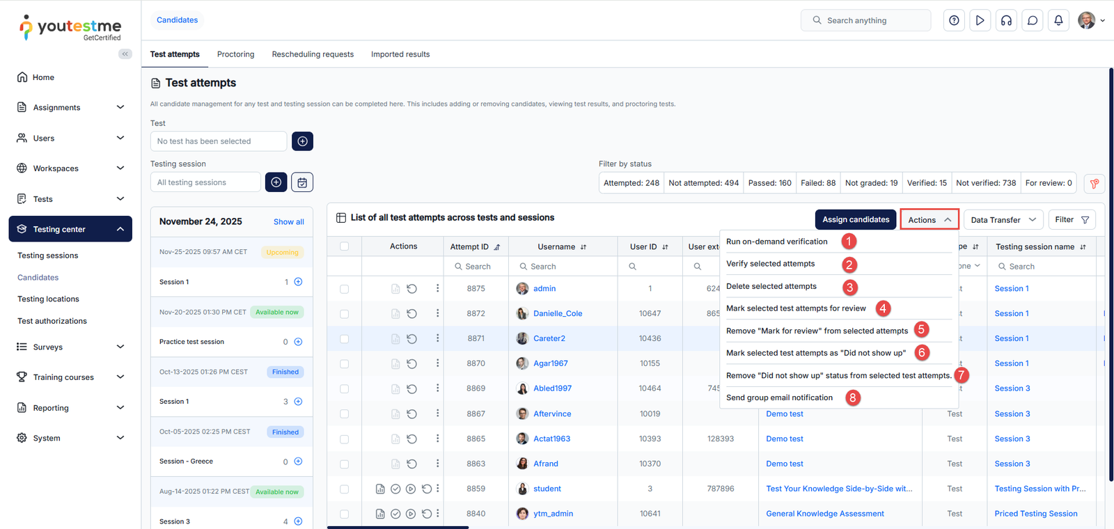
Task: Expand the Reporting sidebar menu
Action: [x=70, y=408]
